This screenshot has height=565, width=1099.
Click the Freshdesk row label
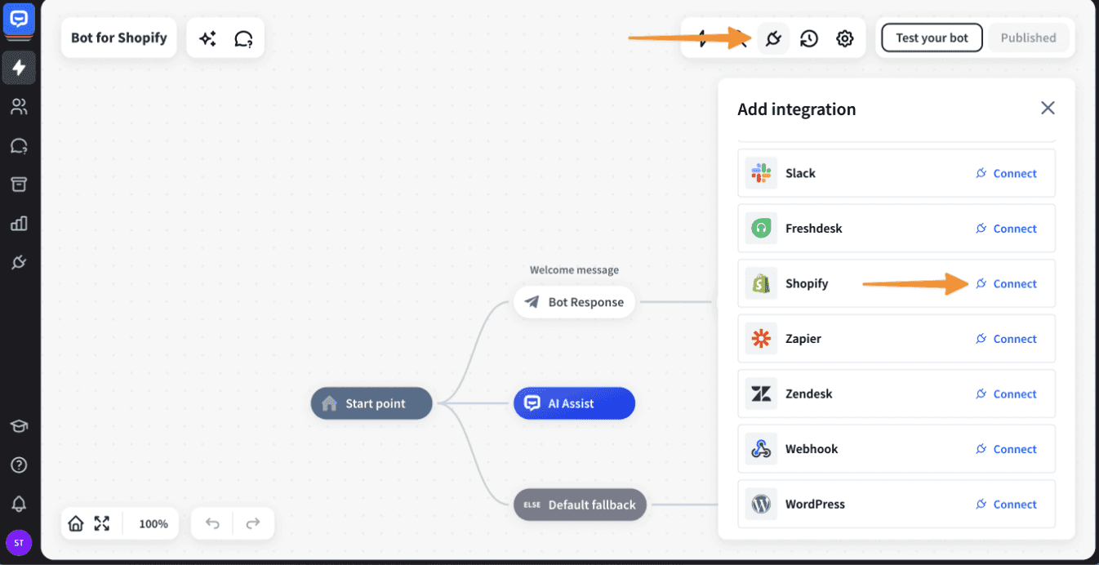[813, 229]
